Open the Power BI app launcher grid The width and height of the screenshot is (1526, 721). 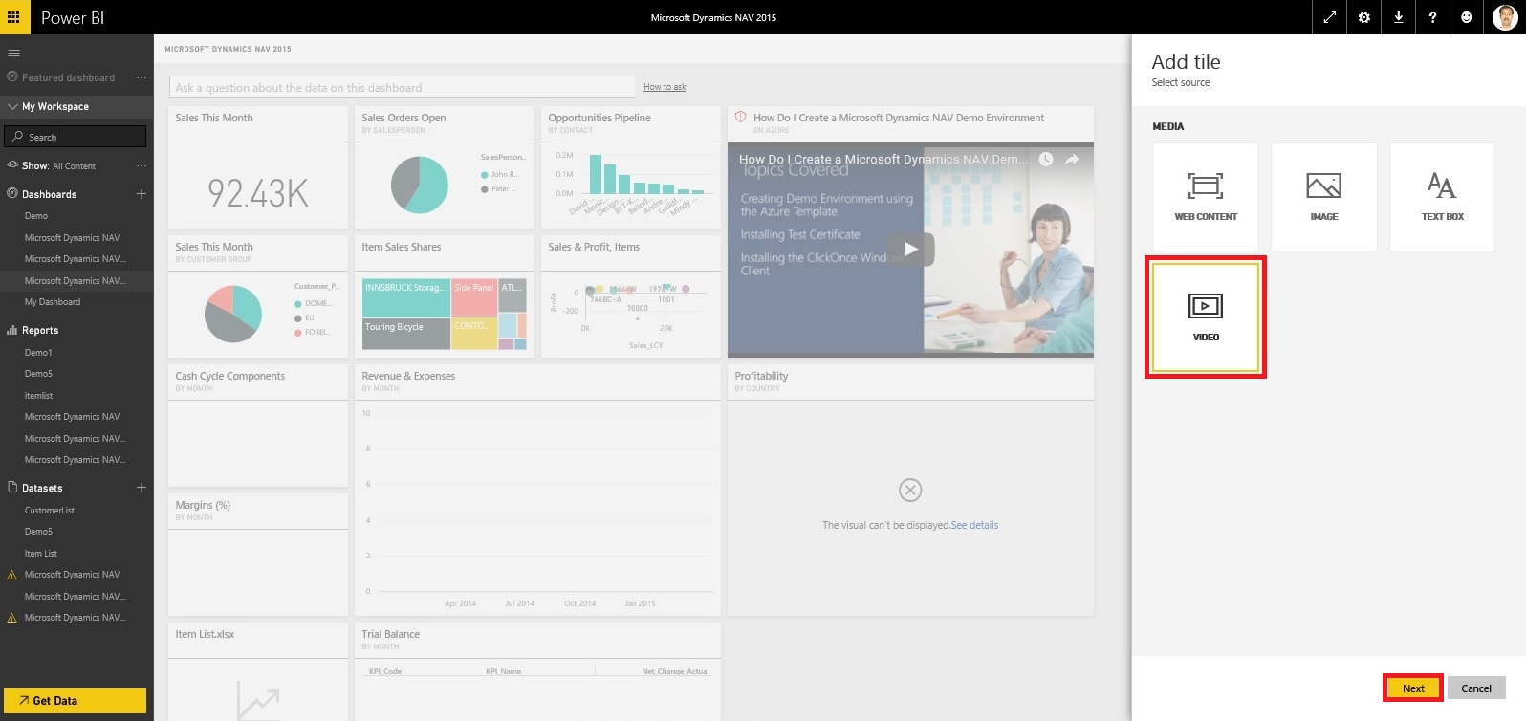tap(13, 17)
